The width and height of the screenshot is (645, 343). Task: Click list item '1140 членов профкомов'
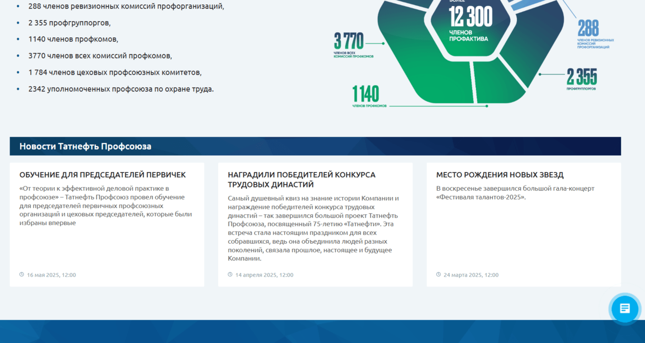pos(73,39)
